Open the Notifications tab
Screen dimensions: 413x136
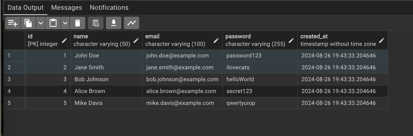pyautogui.click(x=109, y=8)
